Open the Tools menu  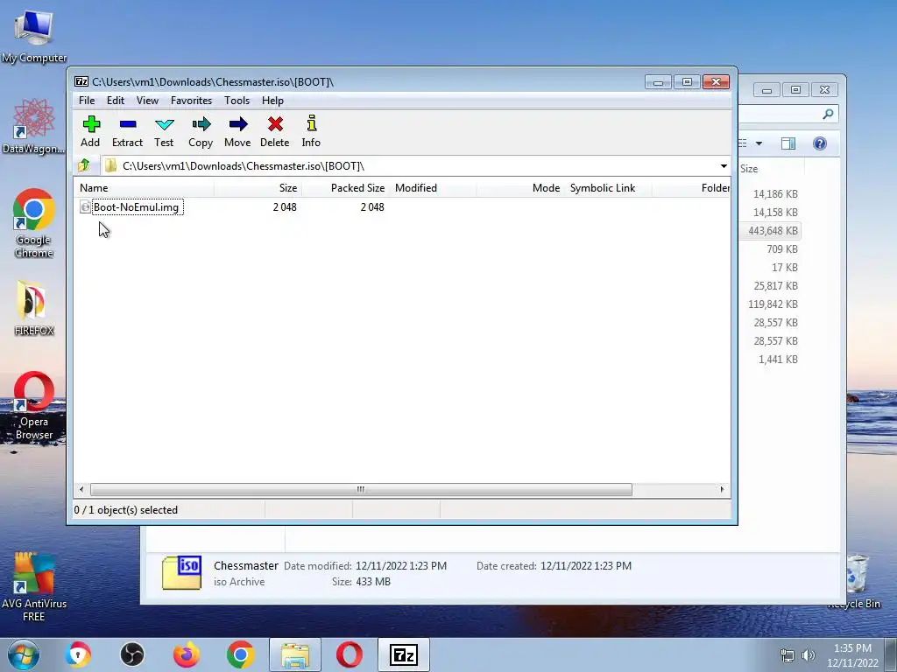pyautogui.click(x=237, y=101)
